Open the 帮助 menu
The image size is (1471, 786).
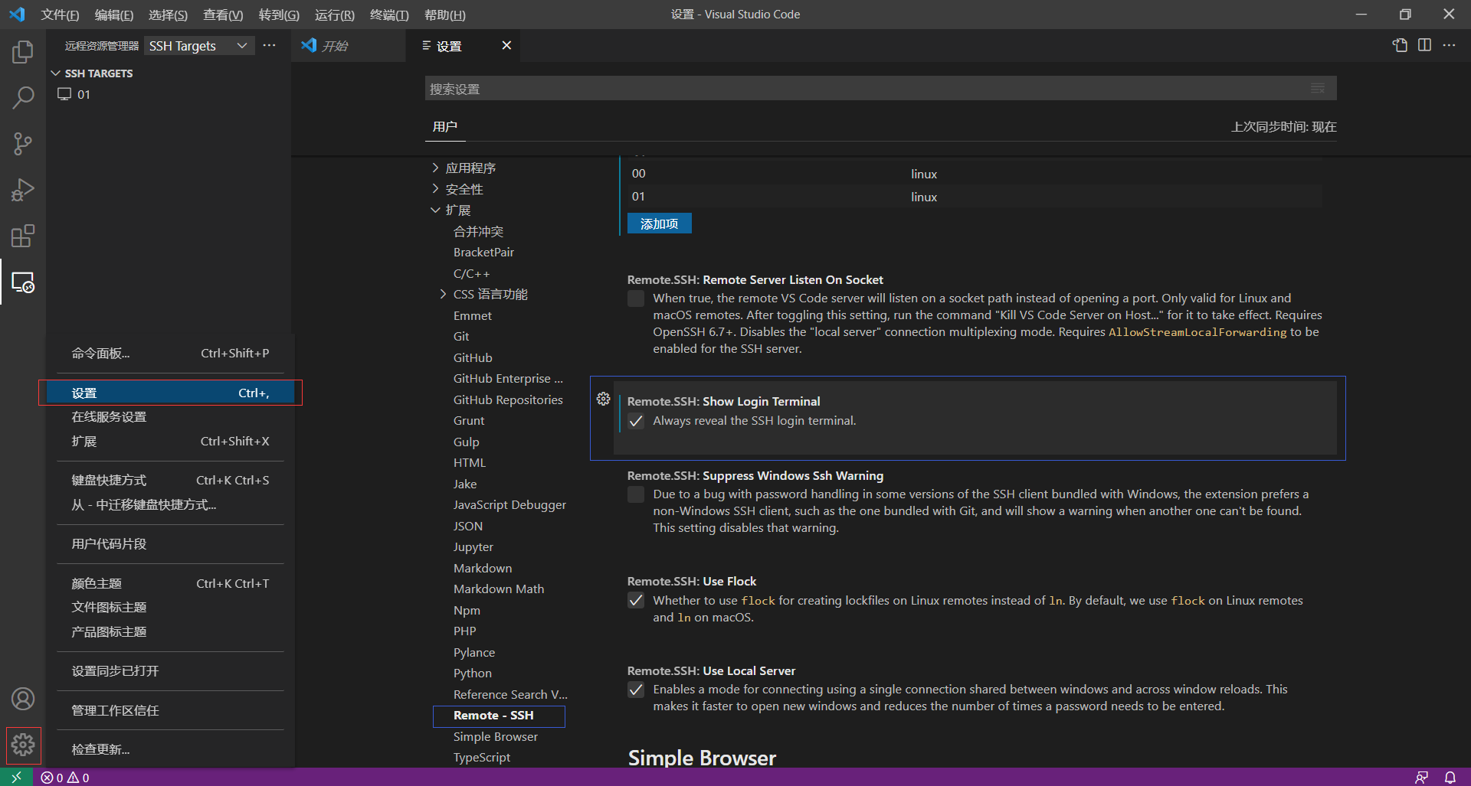(x=444, y=15)
